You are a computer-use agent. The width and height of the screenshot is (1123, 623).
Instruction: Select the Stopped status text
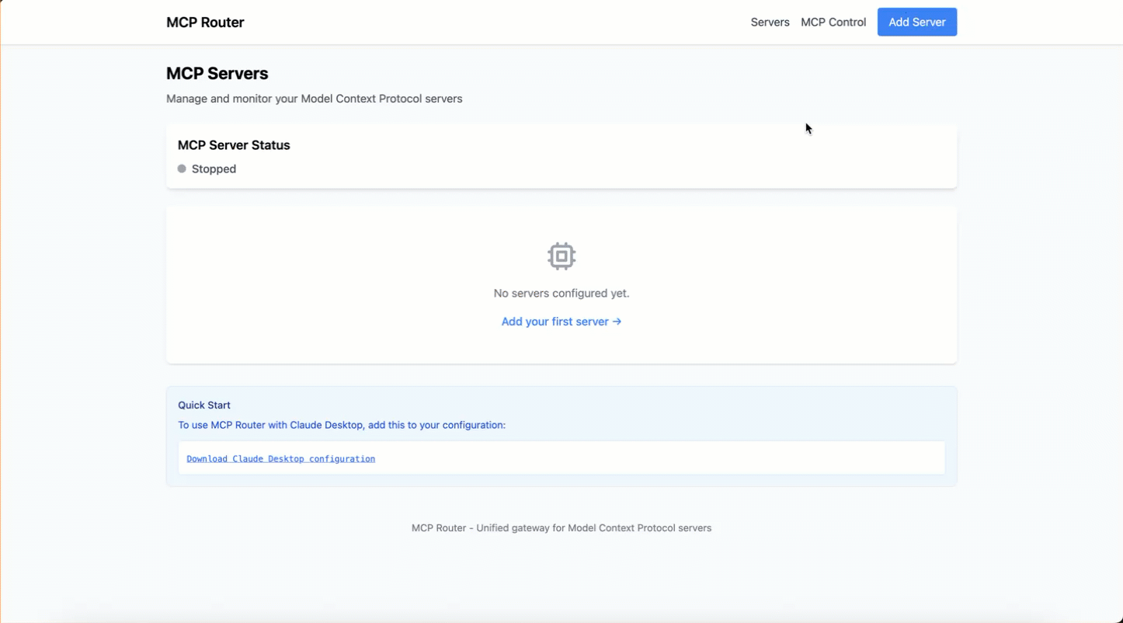[214, 169]
